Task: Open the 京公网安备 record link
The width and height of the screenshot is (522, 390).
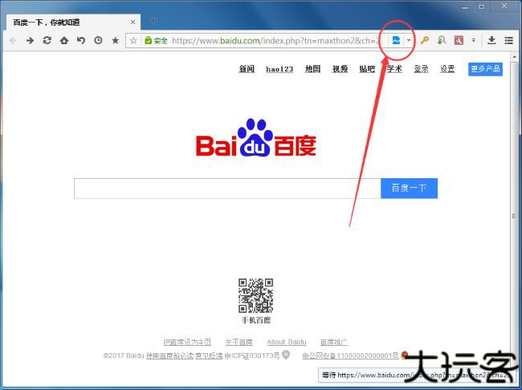Action: point(350,355)
